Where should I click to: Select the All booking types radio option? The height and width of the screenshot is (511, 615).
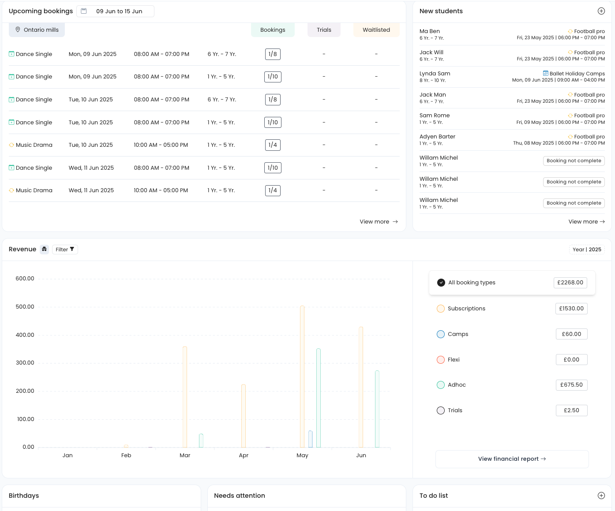[x=441, y=283]
